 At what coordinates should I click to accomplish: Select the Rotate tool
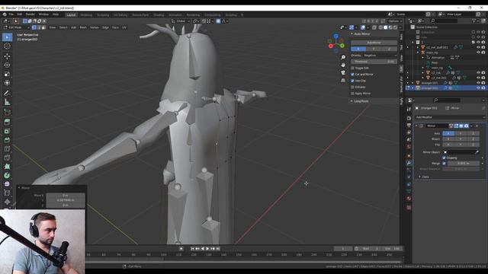click(7, 65)
